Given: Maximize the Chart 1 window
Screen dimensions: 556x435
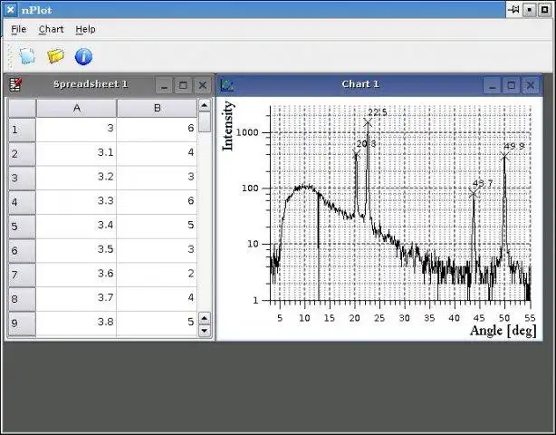Looking at the screenshot, I should click(x=511, y=85).
